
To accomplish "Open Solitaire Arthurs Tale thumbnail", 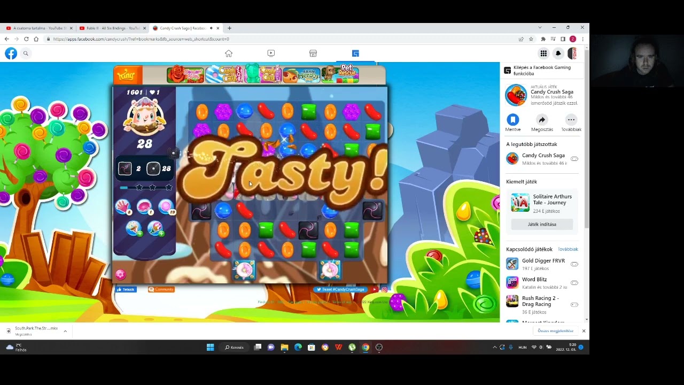I will point(520,203).
